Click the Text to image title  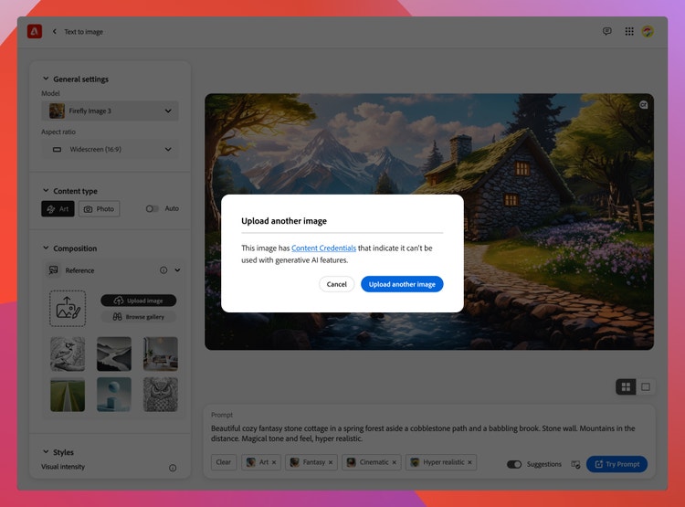83,31
